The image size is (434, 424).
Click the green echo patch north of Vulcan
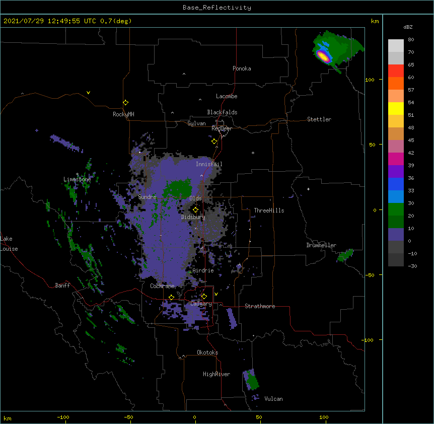(251, 380)
